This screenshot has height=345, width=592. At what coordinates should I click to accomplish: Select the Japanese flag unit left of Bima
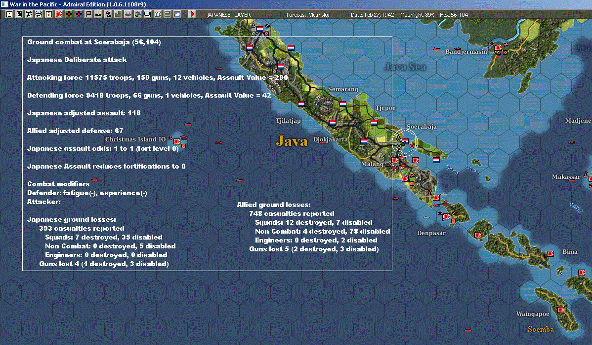(x=550, y=254)
